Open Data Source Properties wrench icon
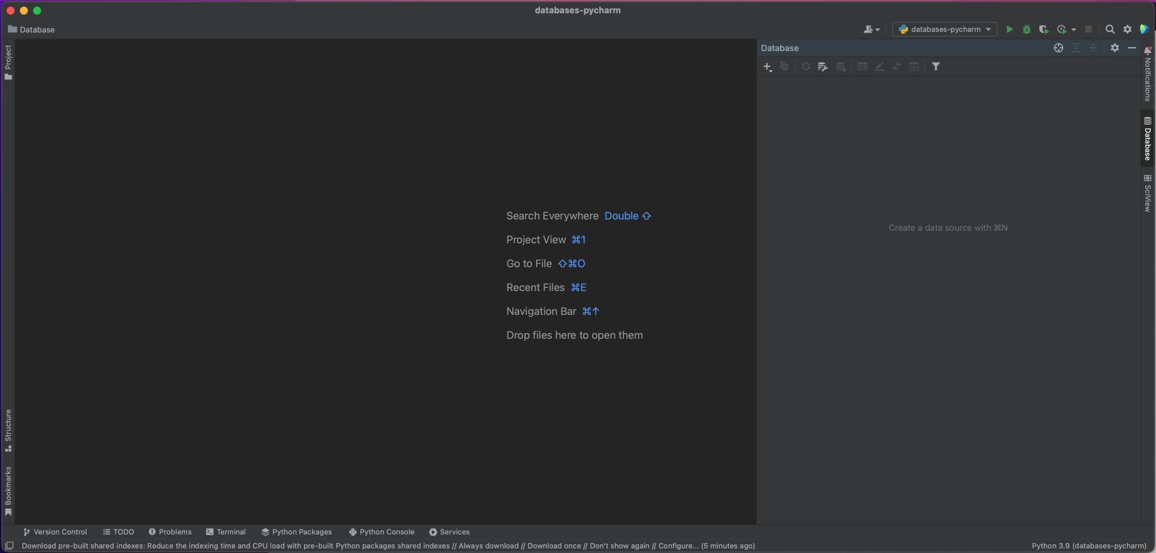 (x=822, y=66)
